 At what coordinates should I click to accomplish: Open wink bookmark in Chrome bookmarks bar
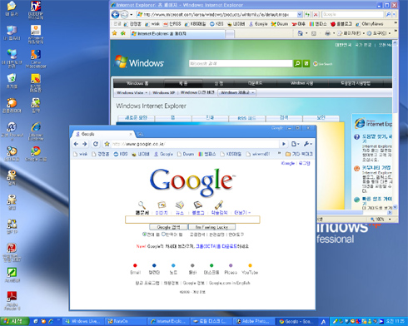80,154
